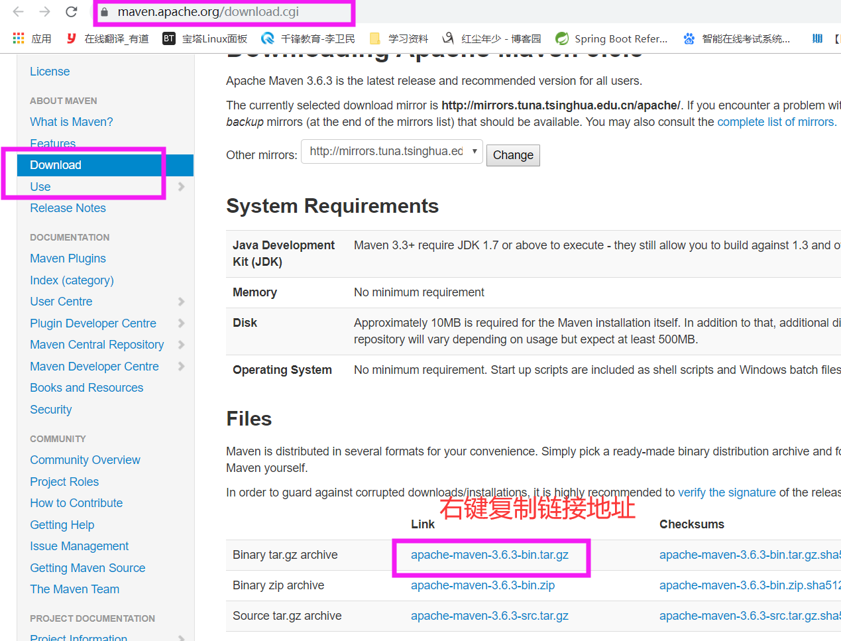Download apache-maven-3.6.3-bin.tar.gz

(490, 554)
